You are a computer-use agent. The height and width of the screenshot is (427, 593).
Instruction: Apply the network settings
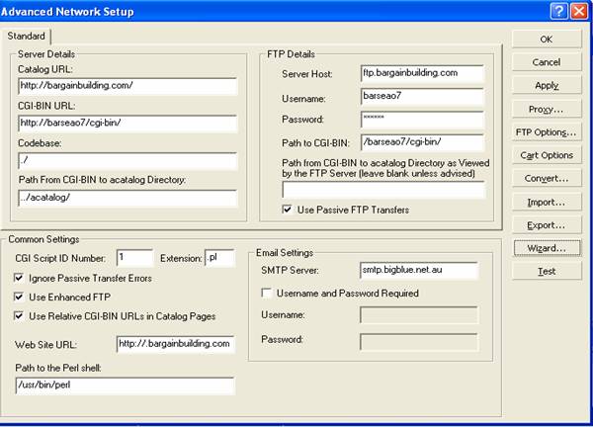[547, 85]
